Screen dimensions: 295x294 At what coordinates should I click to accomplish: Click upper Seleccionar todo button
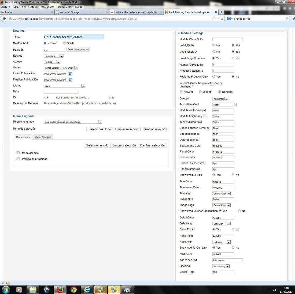(100, 129)
